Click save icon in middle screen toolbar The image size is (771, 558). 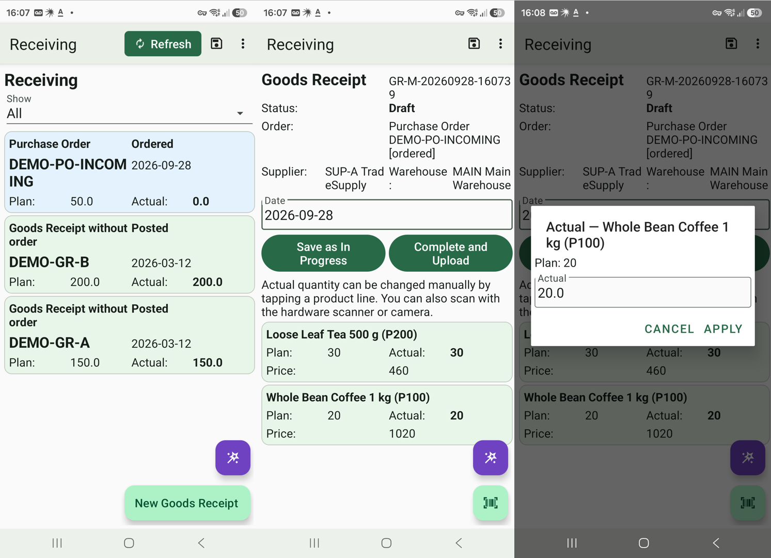(x=474, y=43)
